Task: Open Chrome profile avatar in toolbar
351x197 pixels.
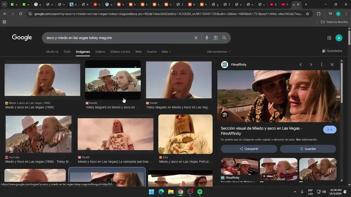Action: pos(338,14)
